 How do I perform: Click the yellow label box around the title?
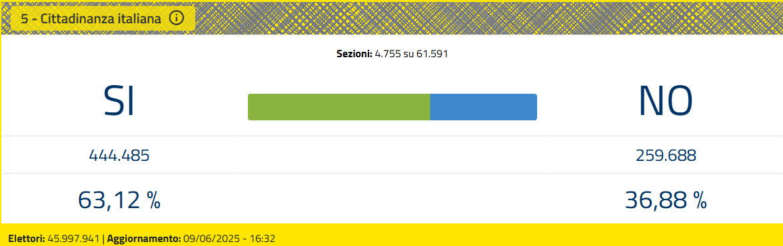pyautogui.click(x=103, y=19)
